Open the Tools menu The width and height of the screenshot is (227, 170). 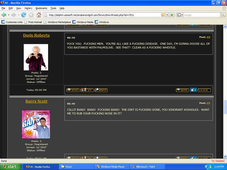pos(53,8)
